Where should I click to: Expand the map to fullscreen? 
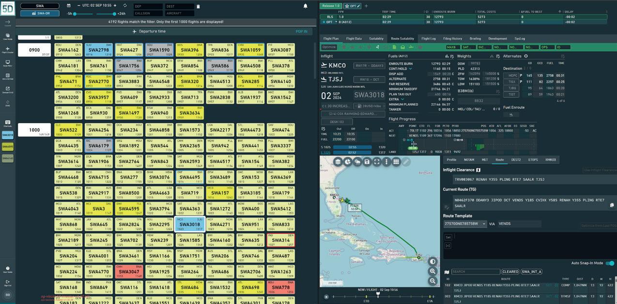coord(377,162)
